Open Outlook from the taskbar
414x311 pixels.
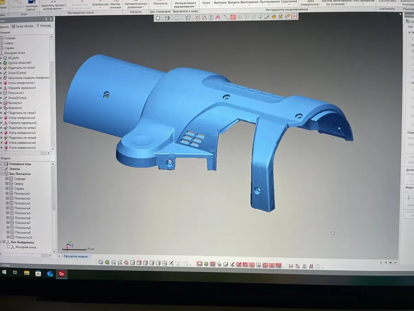[x=50, y=274]
